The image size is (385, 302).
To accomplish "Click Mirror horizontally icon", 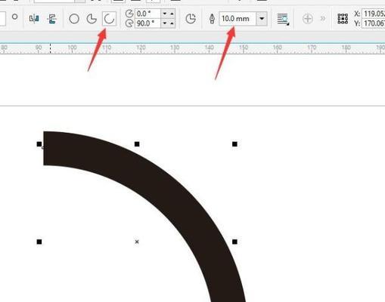I will point(34,19).
